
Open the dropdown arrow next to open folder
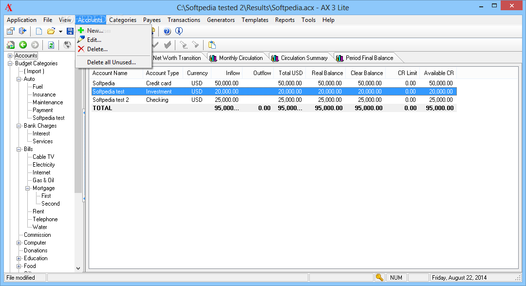click(60, 32)
